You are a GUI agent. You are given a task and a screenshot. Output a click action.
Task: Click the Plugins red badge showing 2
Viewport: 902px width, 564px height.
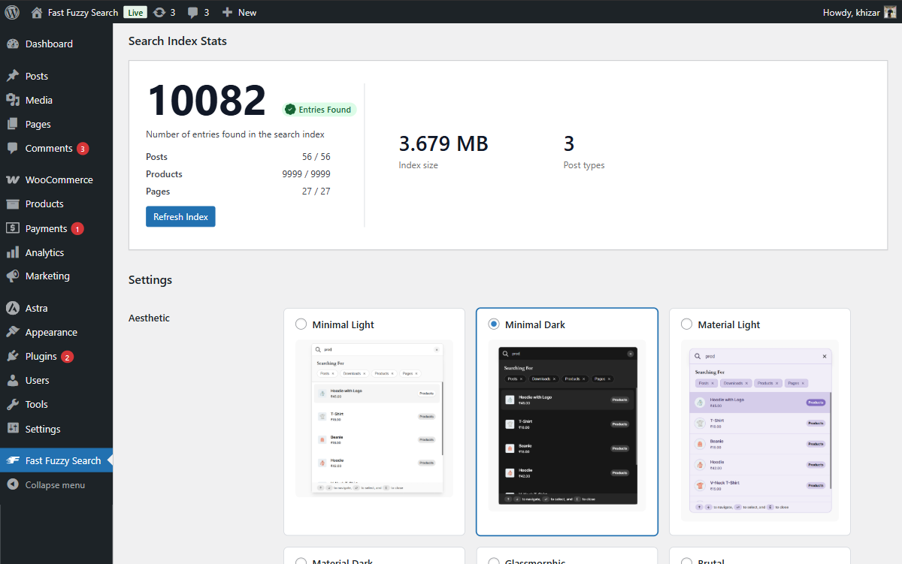point(68,357)
